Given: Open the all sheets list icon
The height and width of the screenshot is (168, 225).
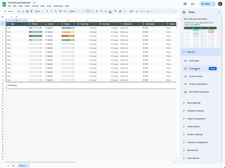Looking at the screenshot, I should coord(13,166).
